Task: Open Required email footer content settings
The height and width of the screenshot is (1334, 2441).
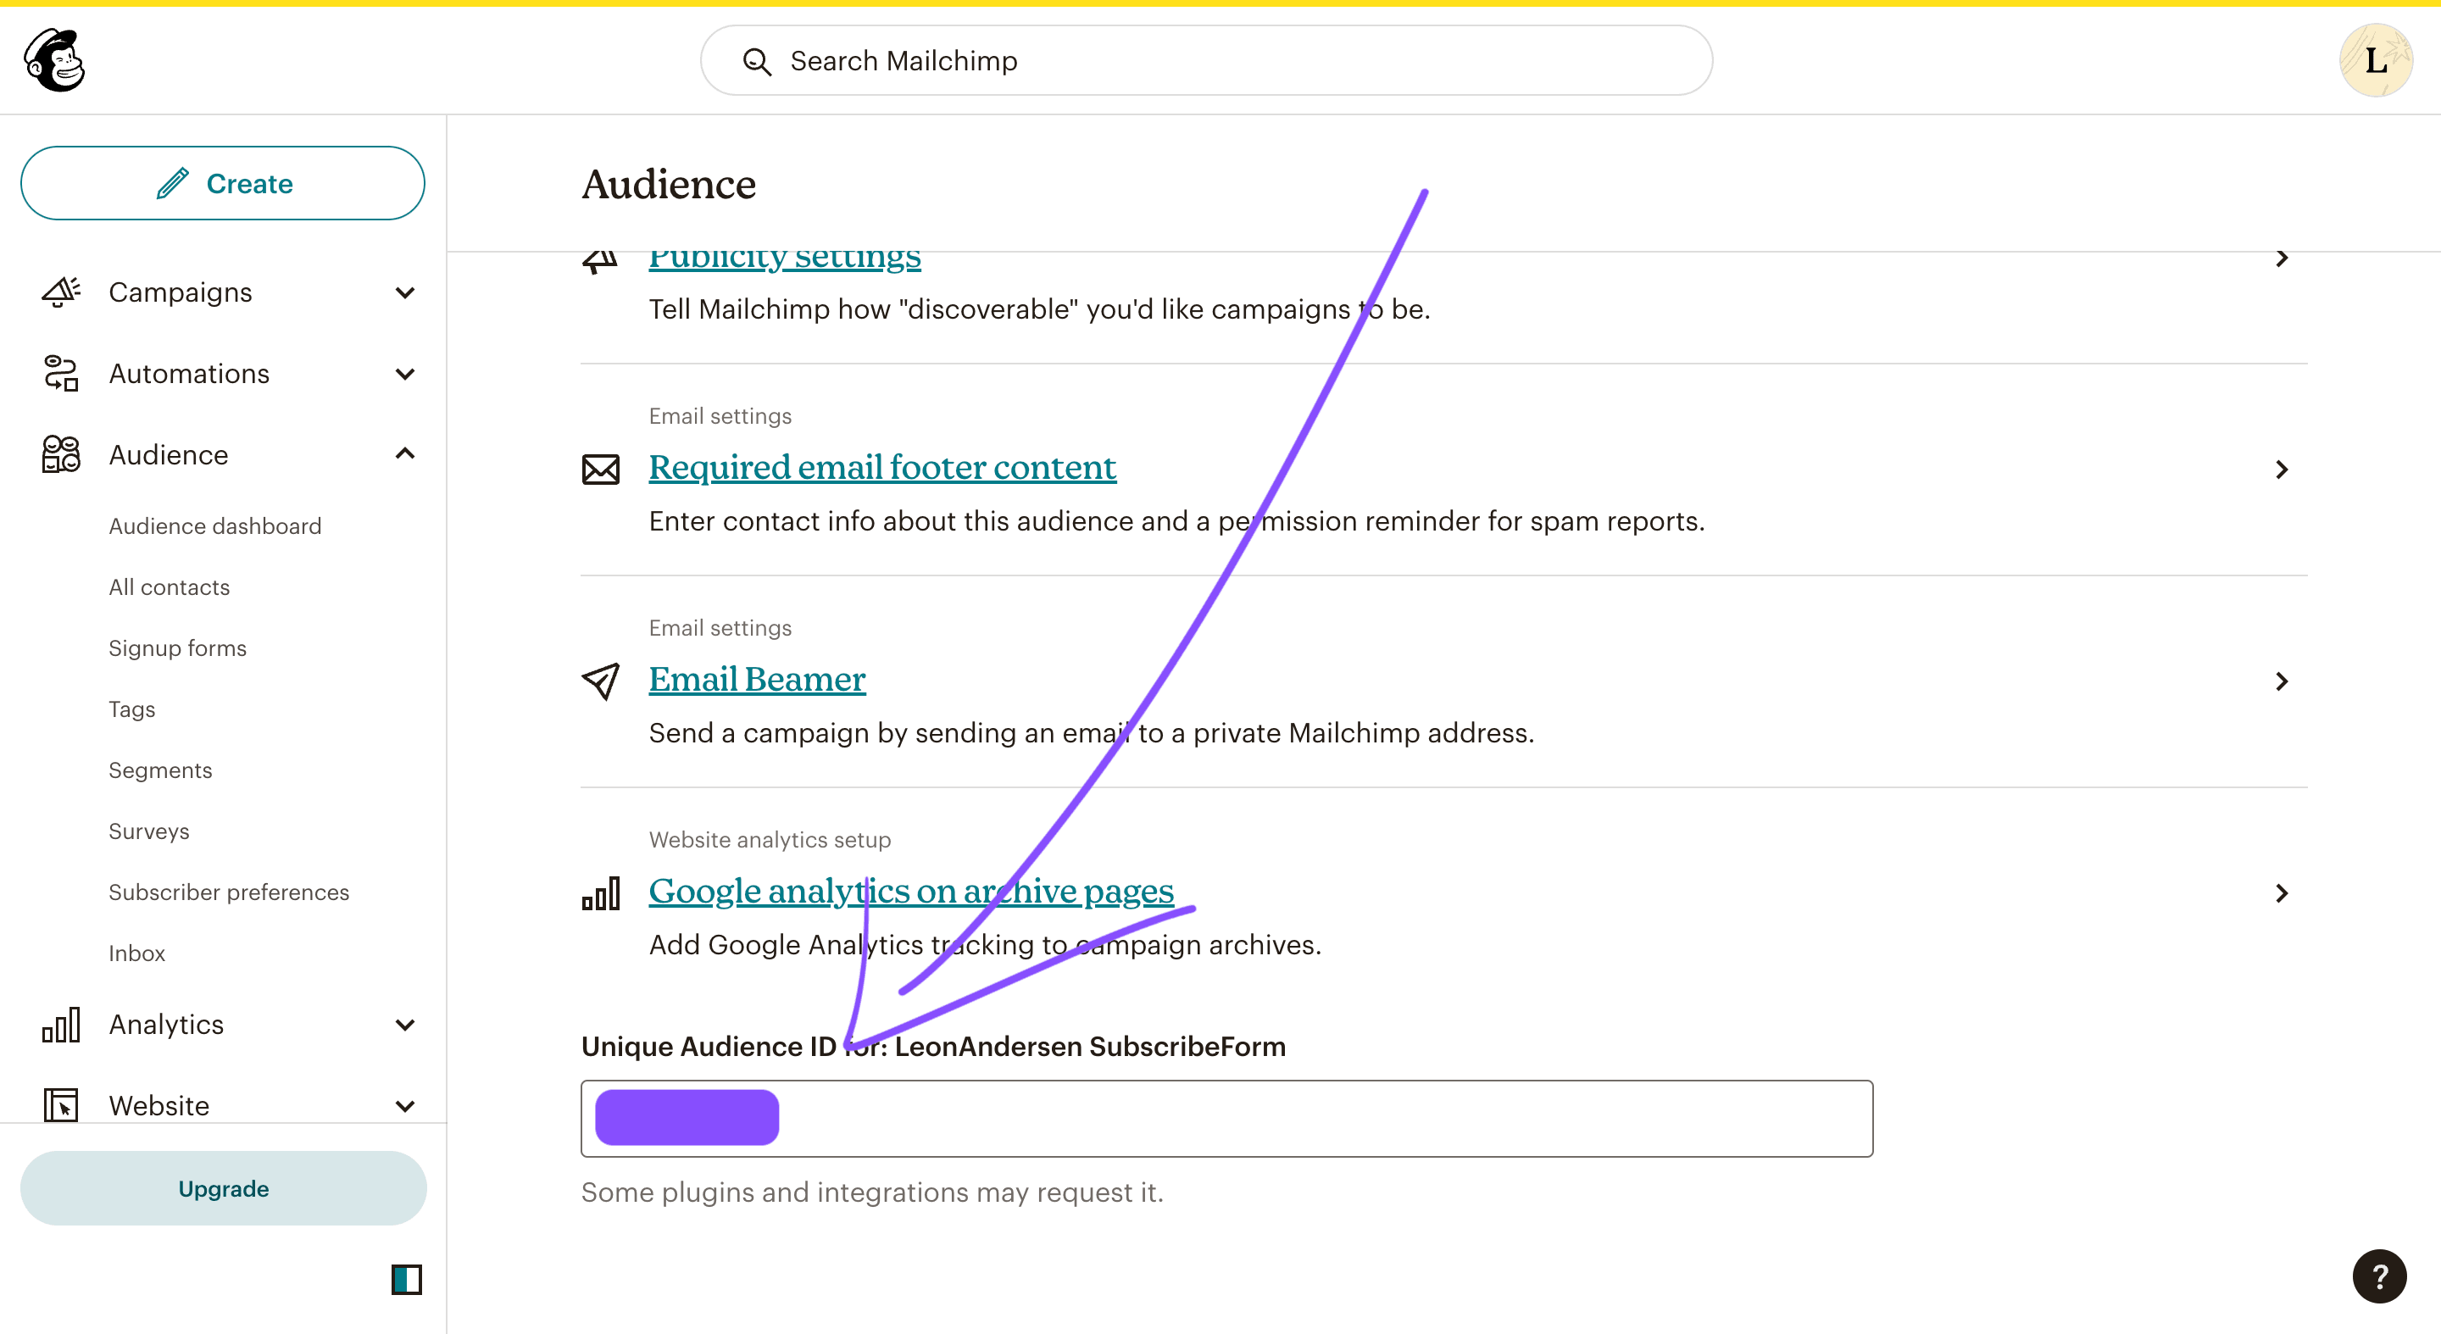Action: click(882, 467)
